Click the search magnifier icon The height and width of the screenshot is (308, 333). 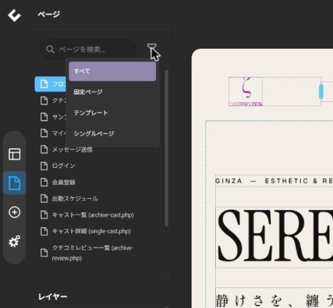[50, 49]
